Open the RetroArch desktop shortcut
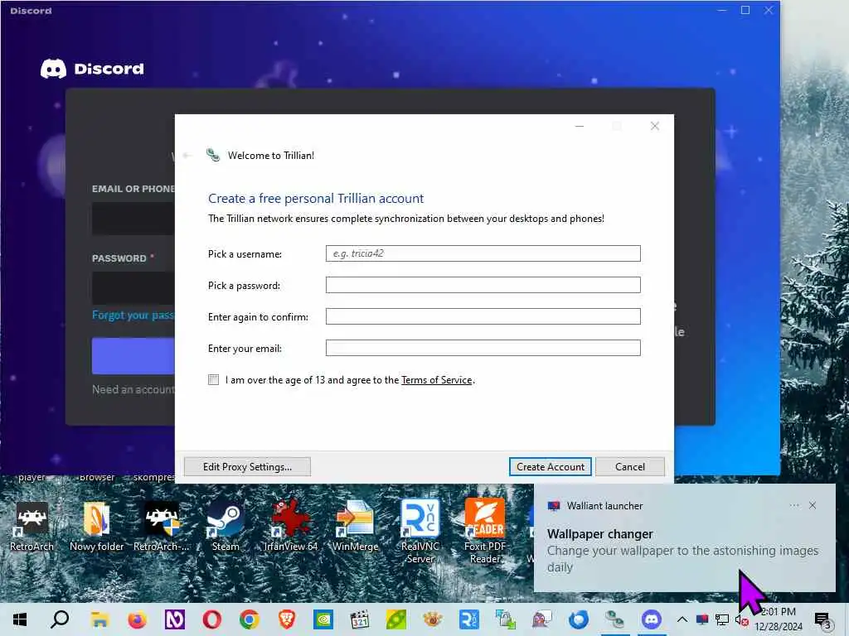849x636 pixels. click(32, 526)
